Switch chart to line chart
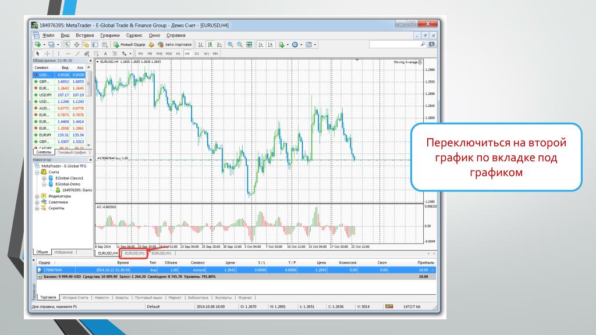The height and width of the screenshot is (335, 596). pos(219,44)
